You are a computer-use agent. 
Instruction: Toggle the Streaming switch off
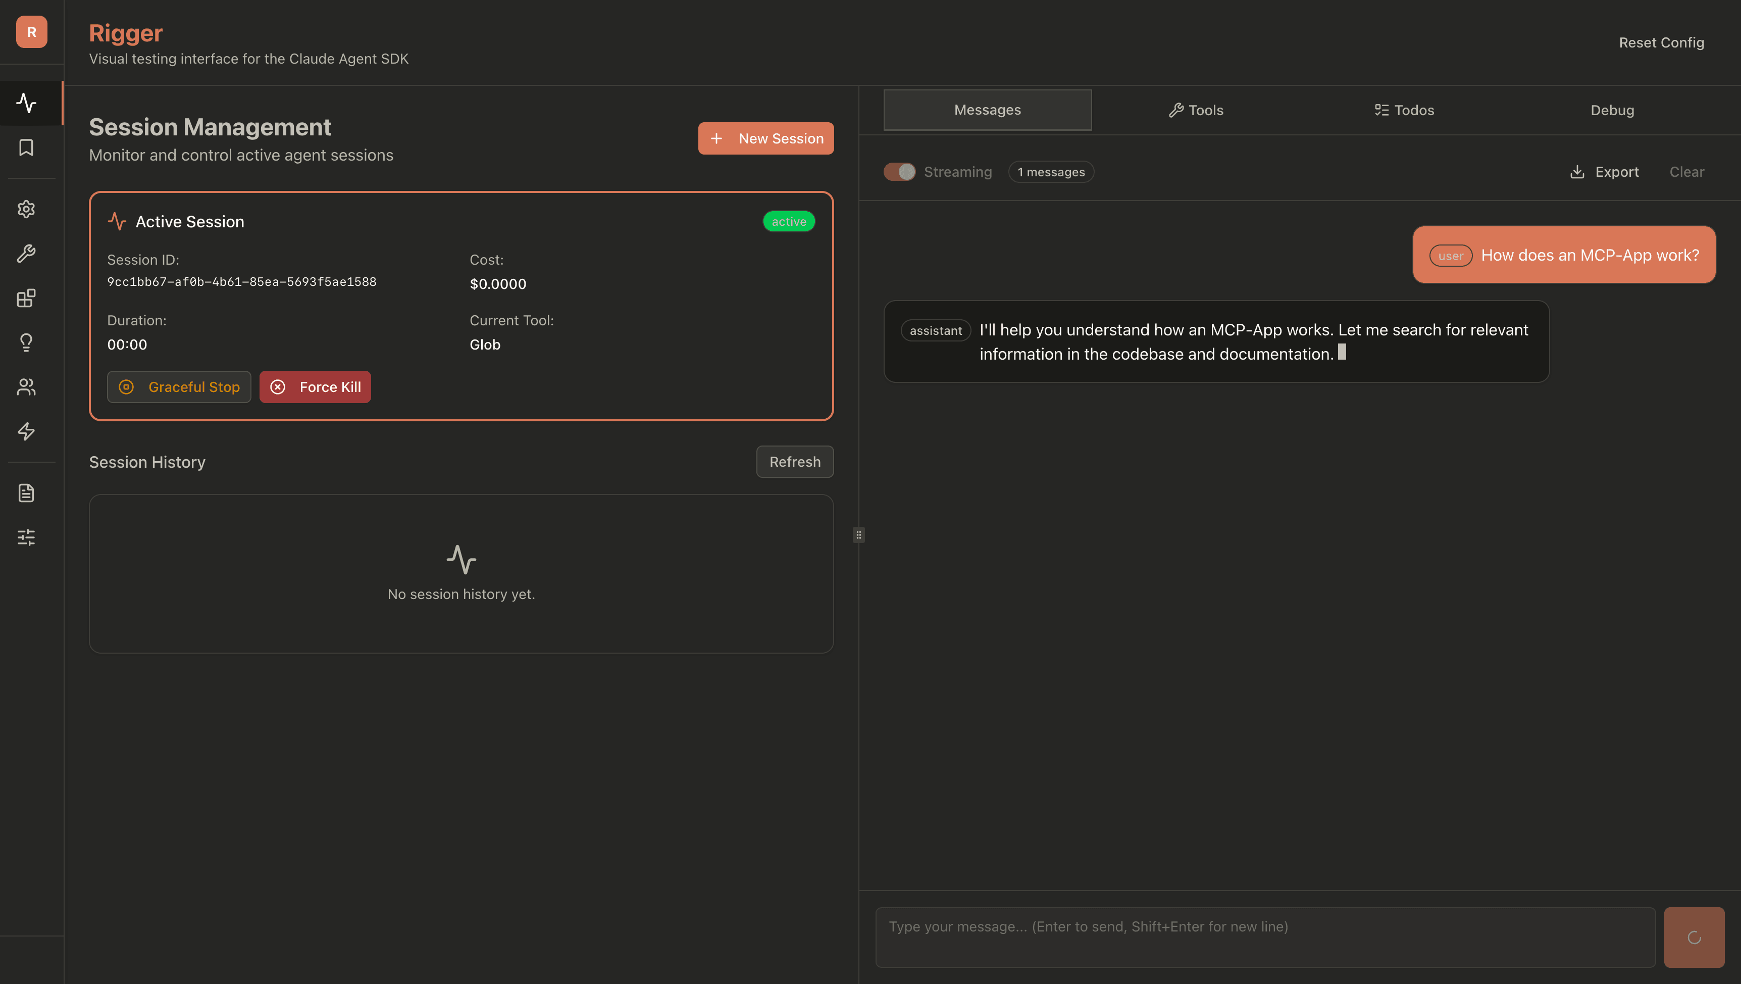click(899, 172)
